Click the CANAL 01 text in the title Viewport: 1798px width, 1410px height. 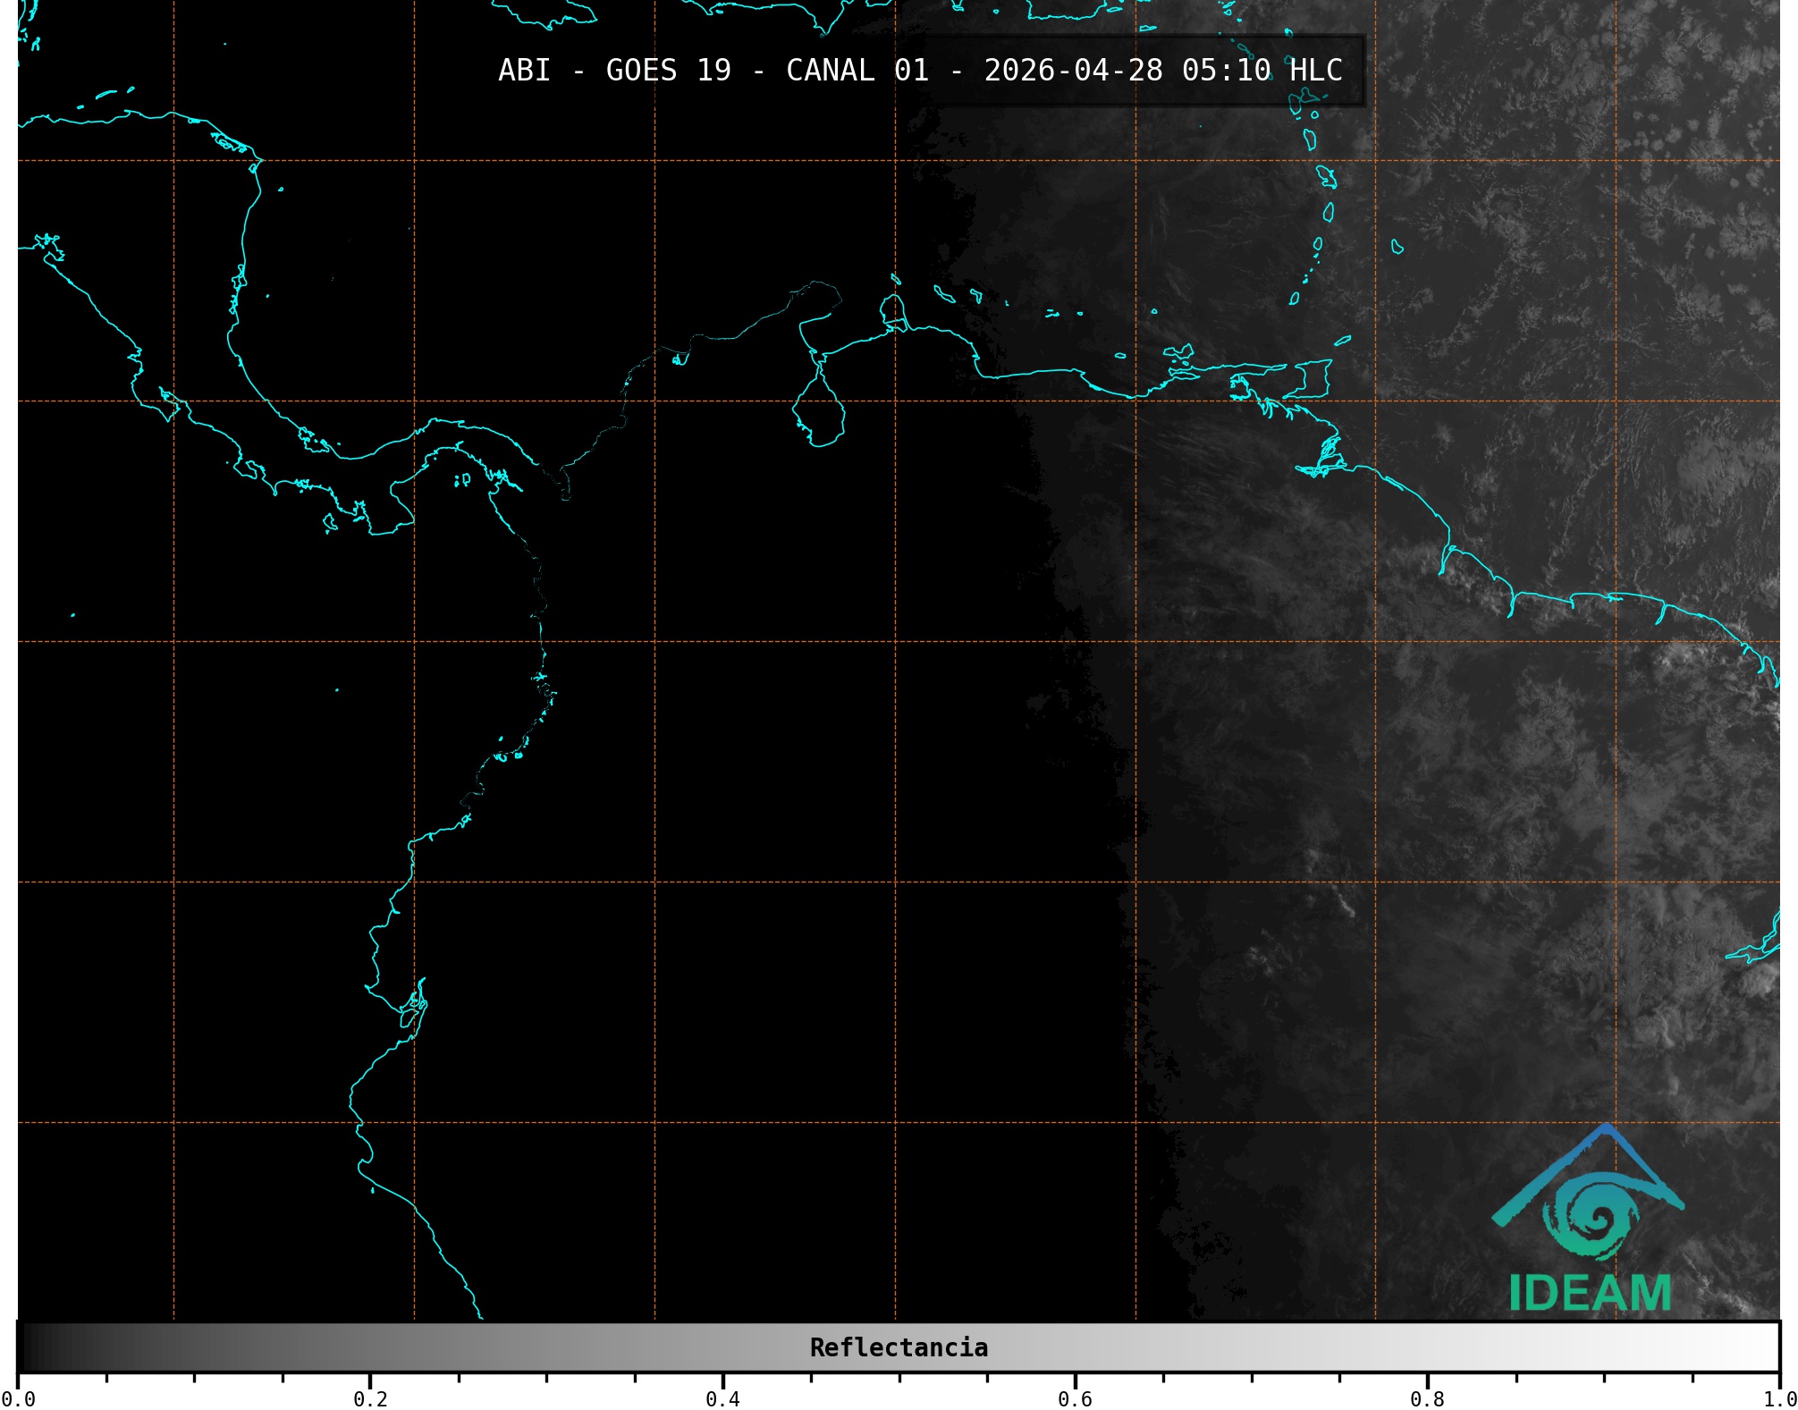(857, 70)
